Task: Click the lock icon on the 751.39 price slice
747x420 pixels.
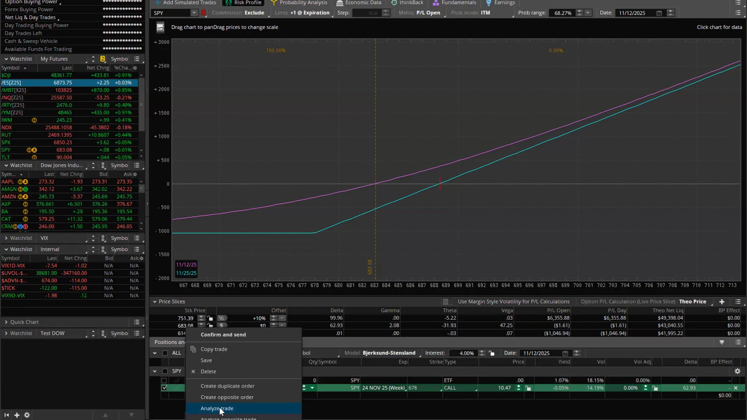Action: point(210,318)
